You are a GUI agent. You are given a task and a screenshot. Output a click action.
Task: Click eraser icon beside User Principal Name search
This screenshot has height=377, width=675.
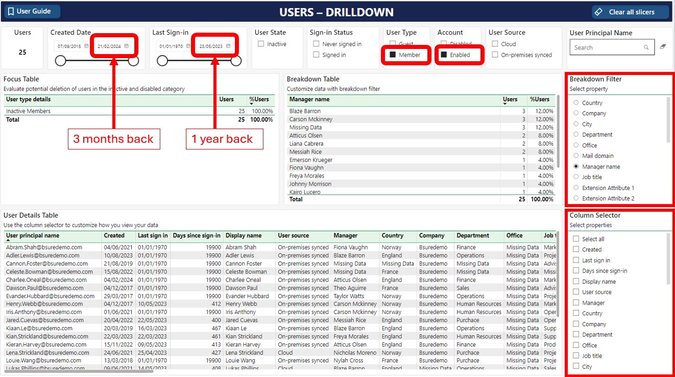click(663, 47)
